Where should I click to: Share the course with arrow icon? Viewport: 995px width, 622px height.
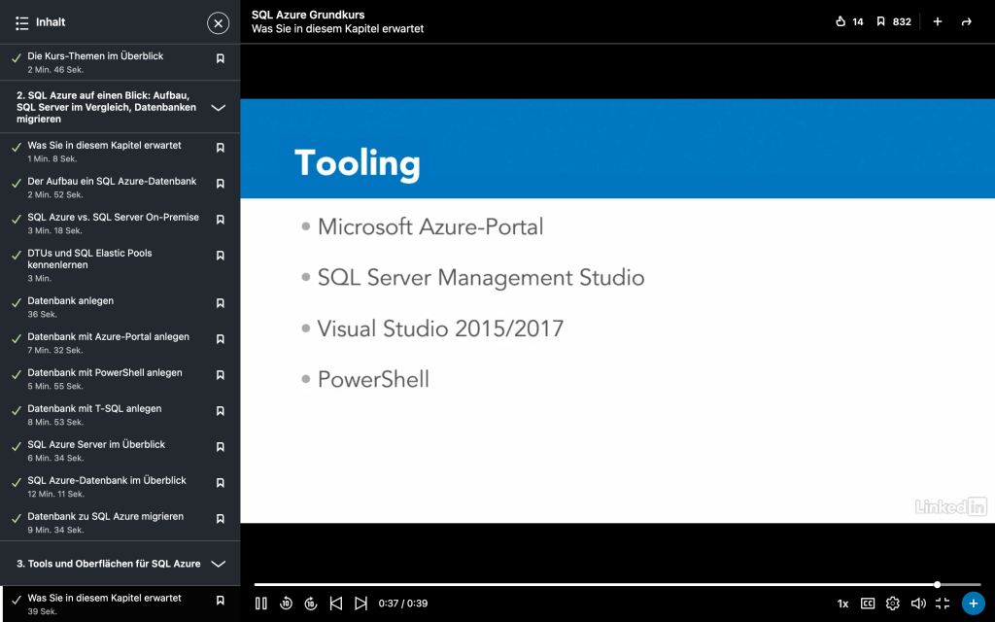click(x=966, y=21)
